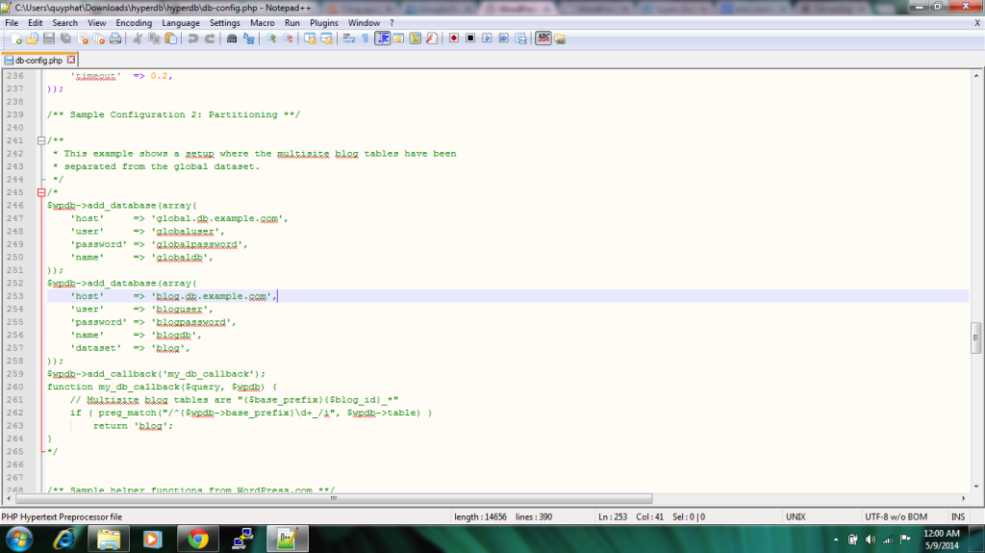Open user defined language dialog icon
This screenshot has height=553, width=985.
click(398, 39)
